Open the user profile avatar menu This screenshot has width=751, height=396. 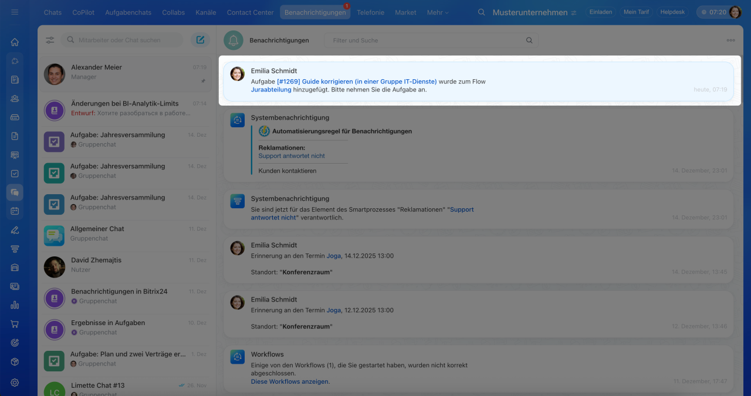(735, 12)
